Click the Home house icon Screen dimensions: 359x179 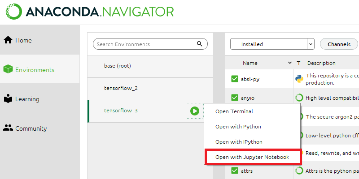coord(8,40)
